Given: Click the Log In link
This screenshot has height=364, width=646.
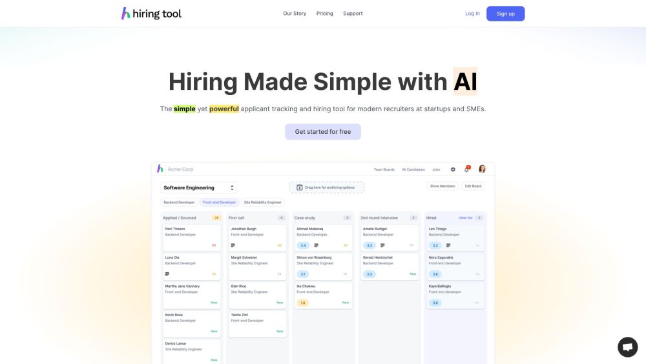Looking at the screenshot, I should [x=472, y=14].
